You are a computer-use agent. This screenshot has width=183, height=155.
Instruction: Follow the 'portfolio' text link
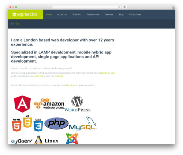click(59, 76)
